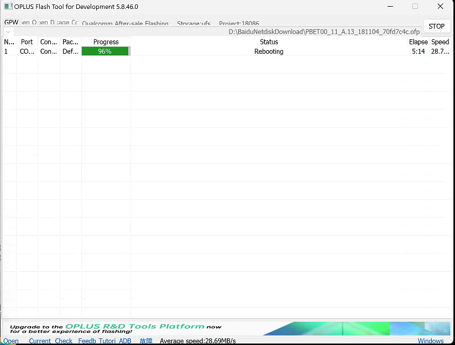Expand the firmware path dropdown chevron
455x345 pixels.
(8, 32)
